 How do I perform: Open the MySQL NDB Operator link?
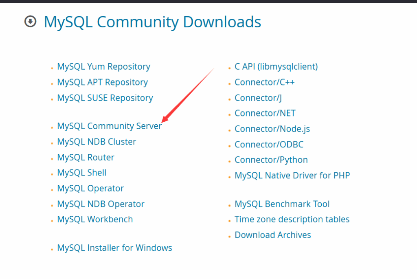coord(101,204)
